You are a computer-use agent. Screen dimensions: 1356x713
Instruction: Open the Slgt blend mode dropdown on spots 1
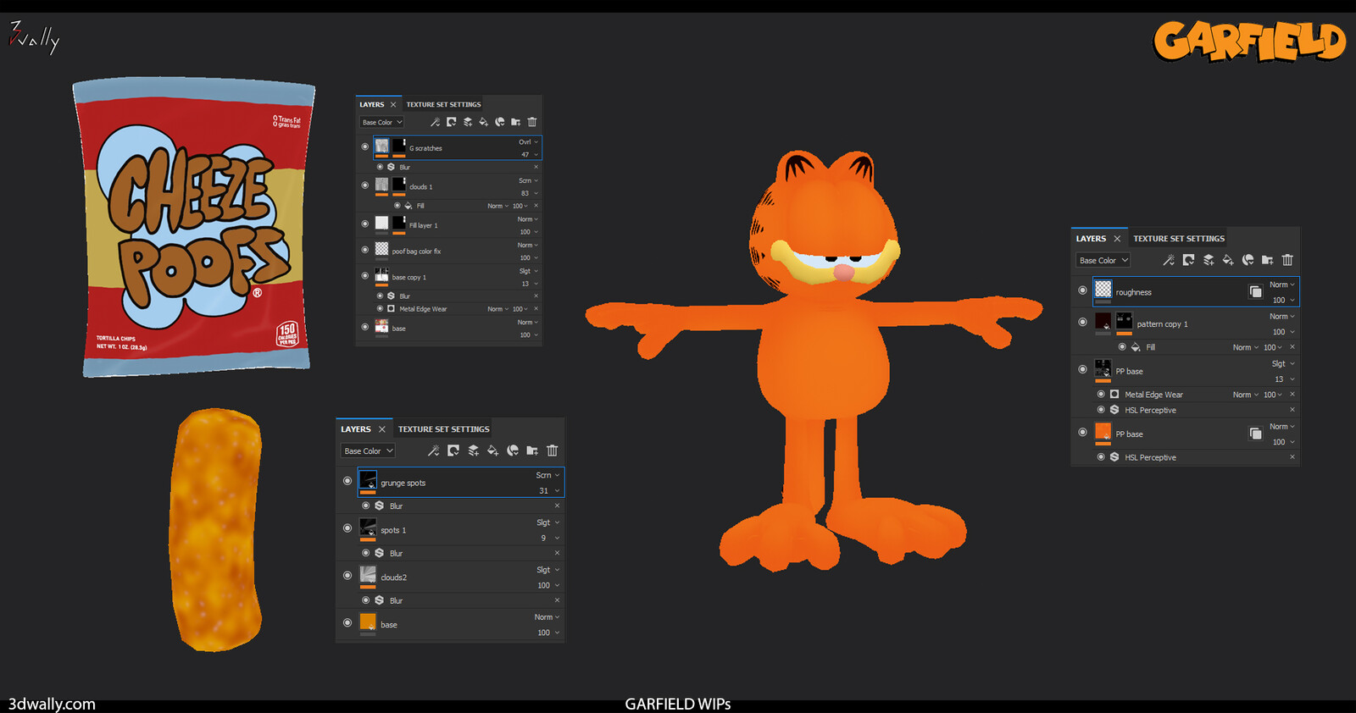547,522
